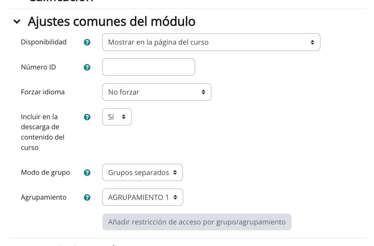Viewport: 374px width, 246px height.
Task: Click the Agrupamiento label text
Action: [44, 197]
